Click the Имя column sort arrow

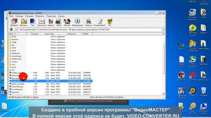point(15,34)
